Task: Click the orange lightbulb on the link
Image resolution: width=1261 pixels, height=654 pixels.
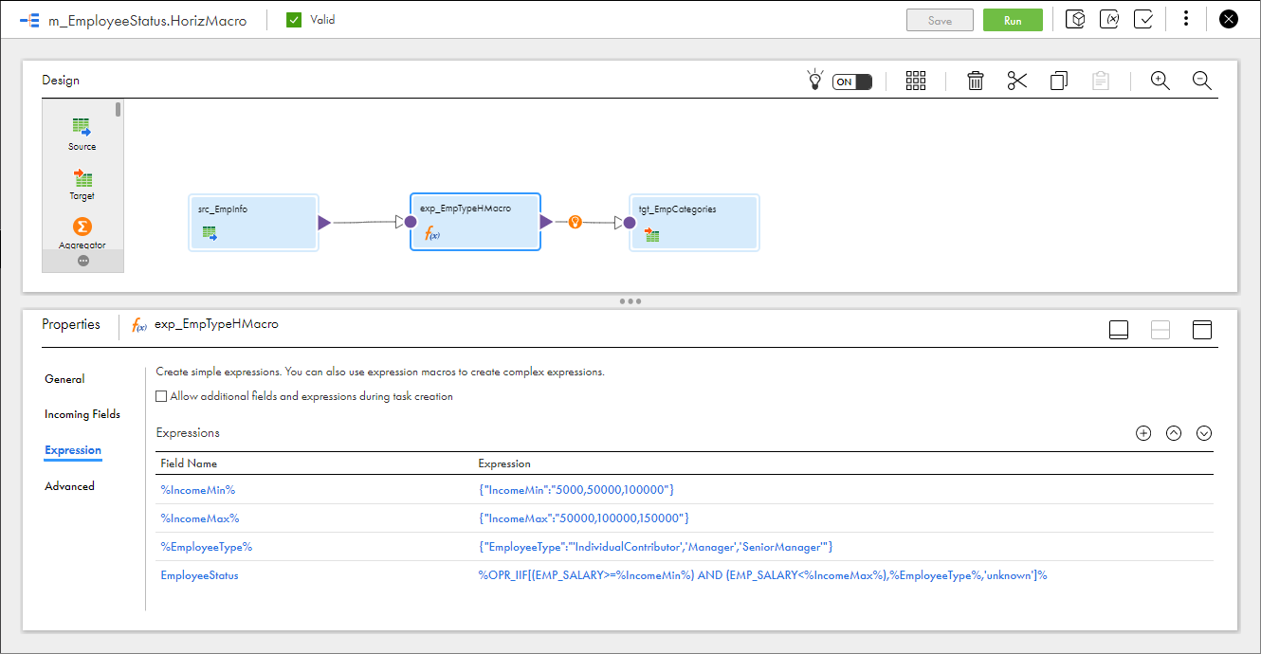Action: point(575,222)
